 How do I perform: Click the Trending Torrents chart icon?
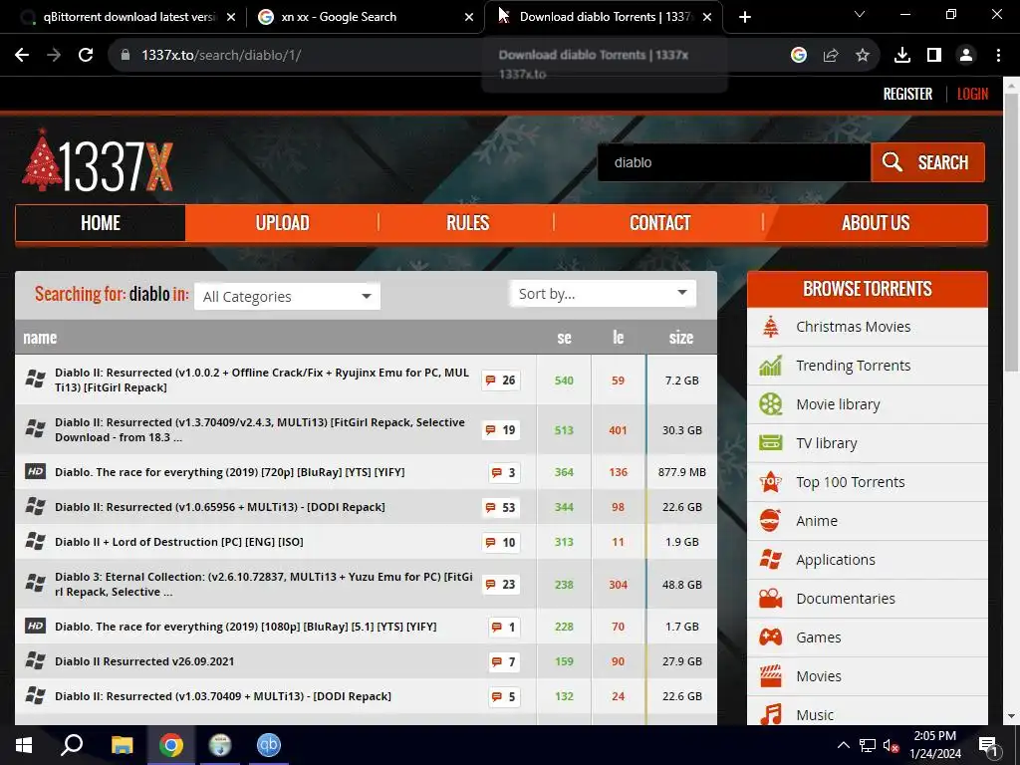click(771, 366)
